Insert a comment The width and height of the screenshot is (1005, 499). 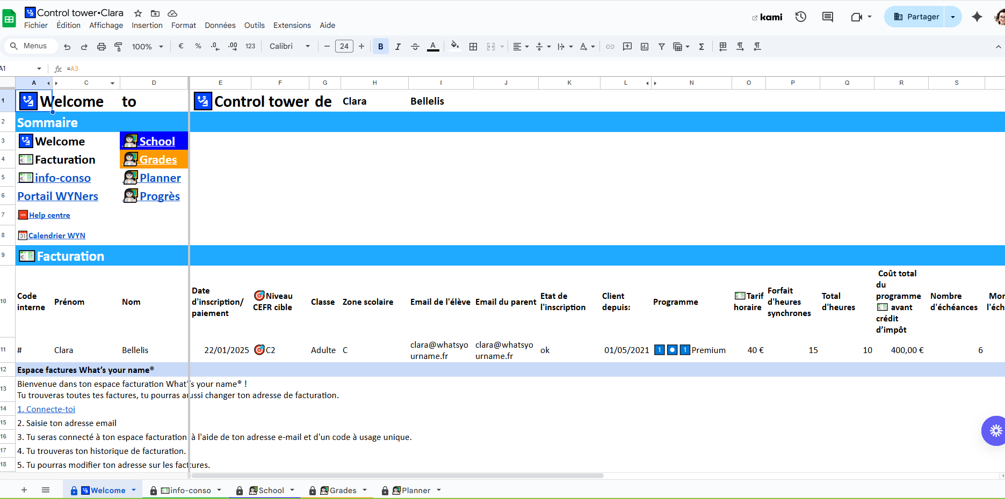pyautogui.click(x=627, y=47)
